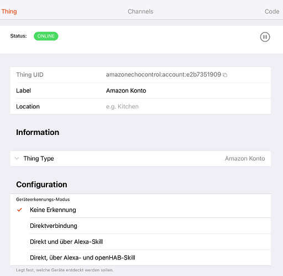Click the Configuration heading
Screen dimensions: 283x276
(x=41, y=185)
